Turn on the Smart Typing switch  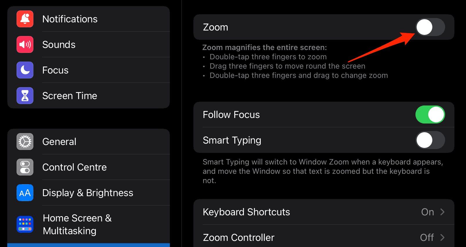click(x=430, y=140)
